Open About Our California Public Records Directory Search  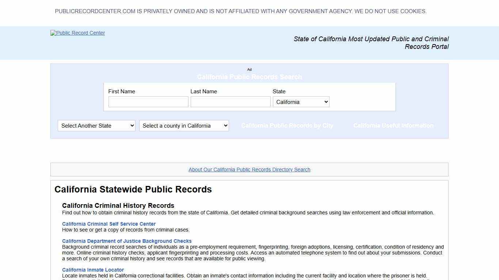(249, 170)
